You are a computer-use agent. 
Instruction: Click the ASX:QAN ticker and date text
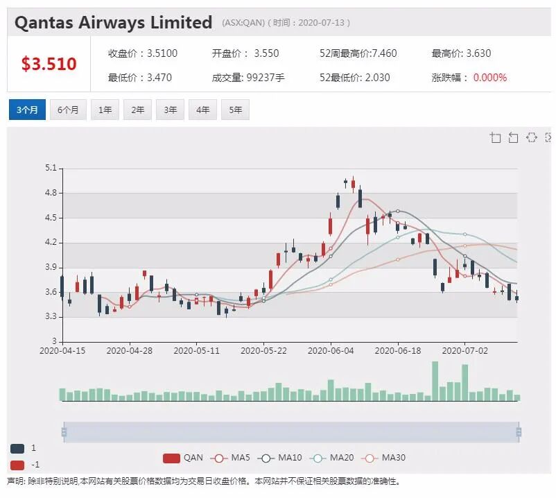(286, 23)
